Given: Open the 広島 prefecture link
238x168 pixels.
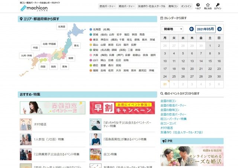Looking at the screenshot, I should click(118, 60).
